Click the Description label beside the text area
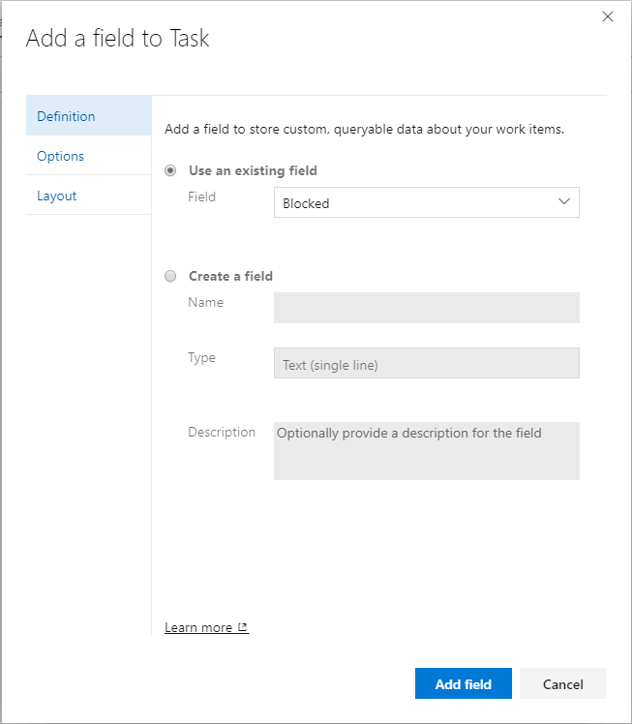 pos(222,432)
